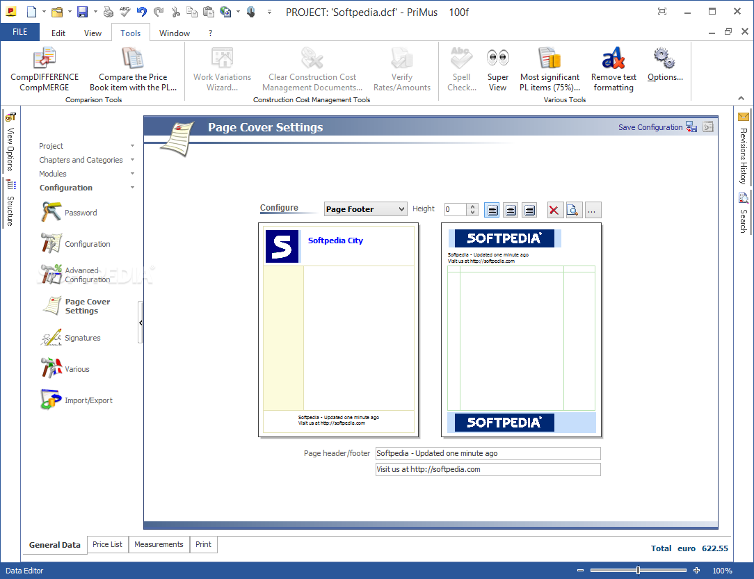Viewport: 754px width, 579px height.
Task: Launch Compare the Price Book item tool
Action: pos(133,70)
